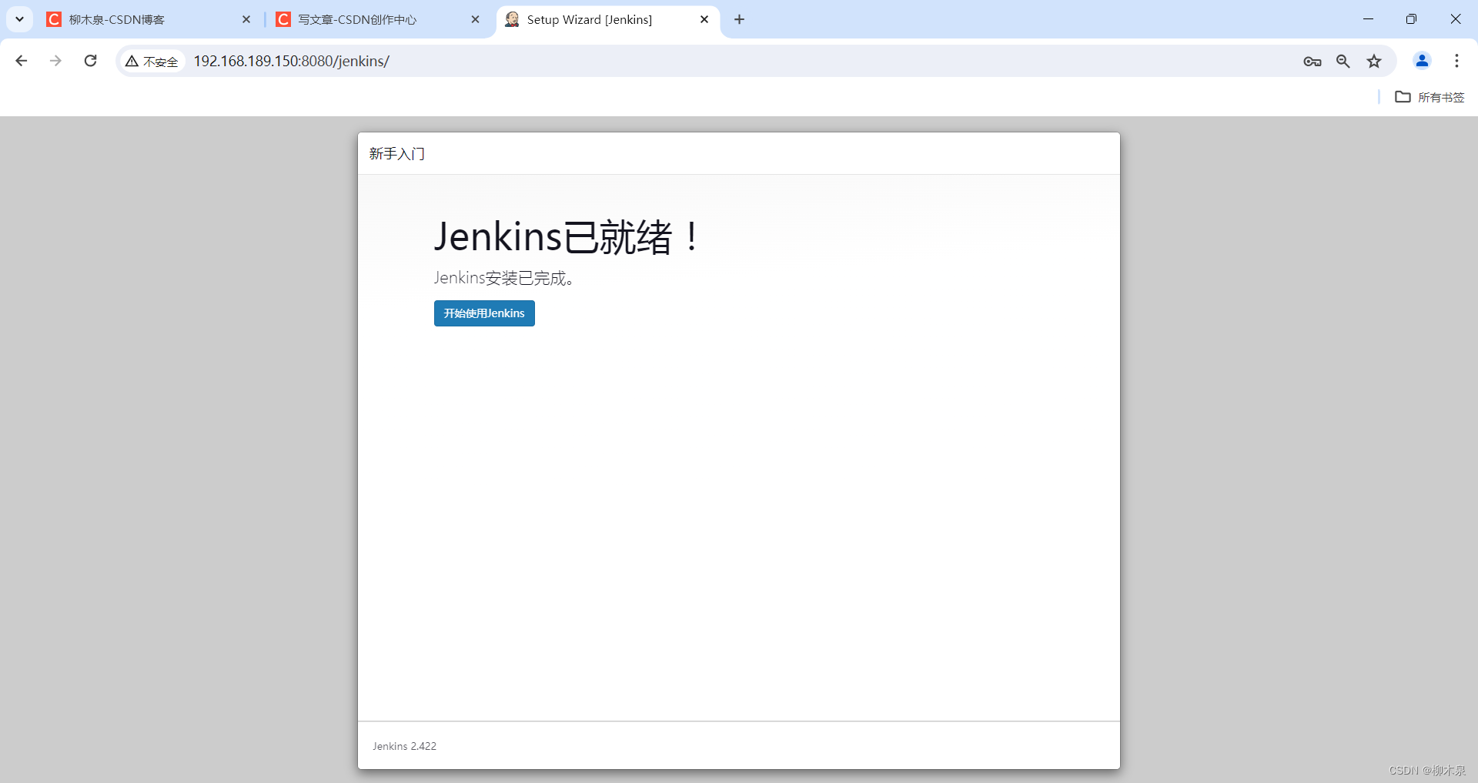Open the Chrome profile avatar
Screen dimensions: 1478x783
pos(1422,61)
